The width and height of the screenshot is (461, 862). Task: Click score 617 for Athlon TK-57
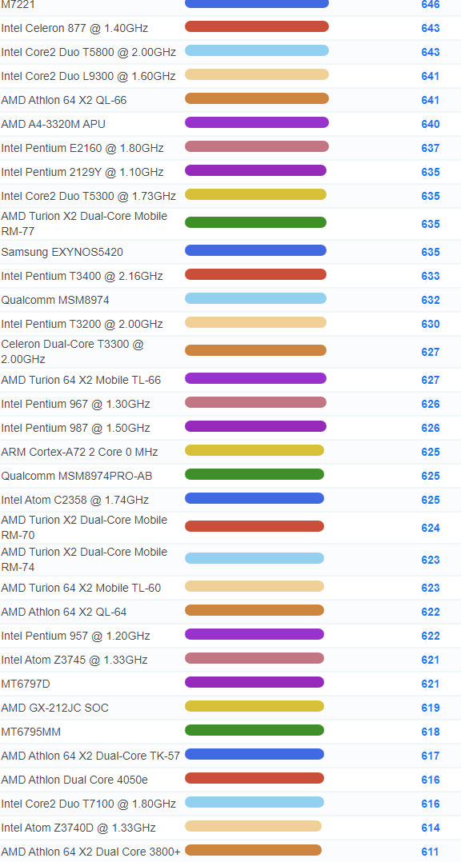[x=431, y=756]
